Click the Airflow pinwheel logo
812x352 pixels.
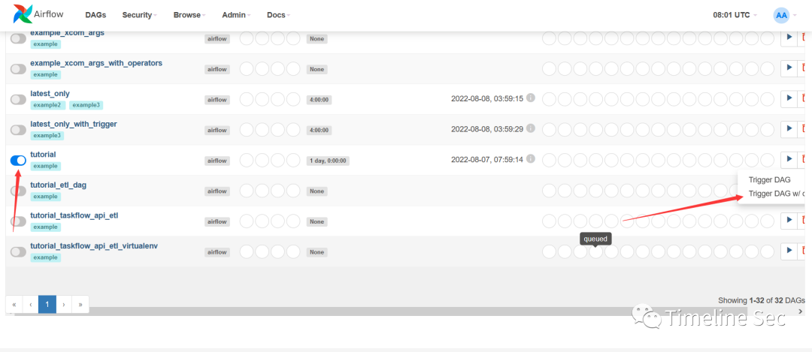[23, 14]
